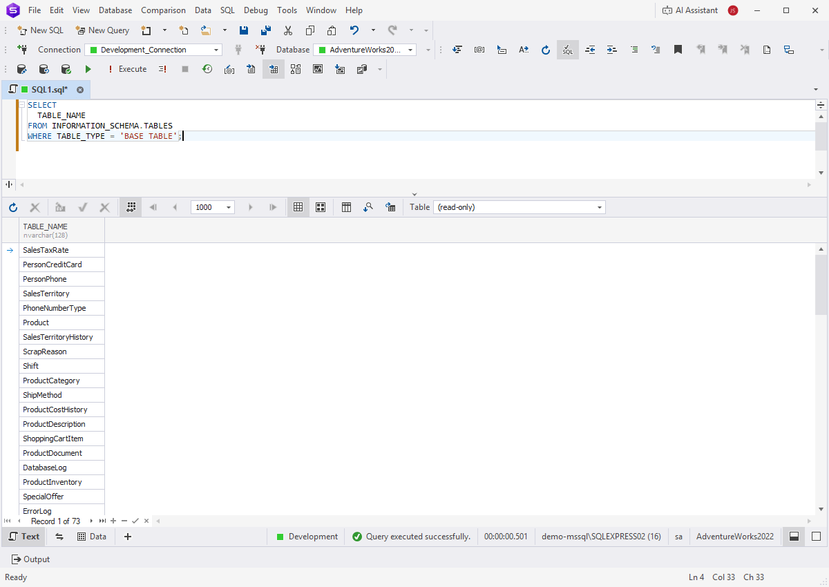829x587 pixels.
Task: Open the Development_Connection dropdown
Action: [x=153, y=50]
